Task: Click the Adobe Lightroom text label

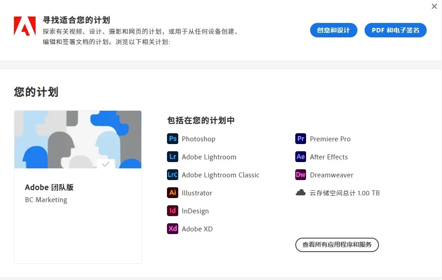Action: [209, 157]
